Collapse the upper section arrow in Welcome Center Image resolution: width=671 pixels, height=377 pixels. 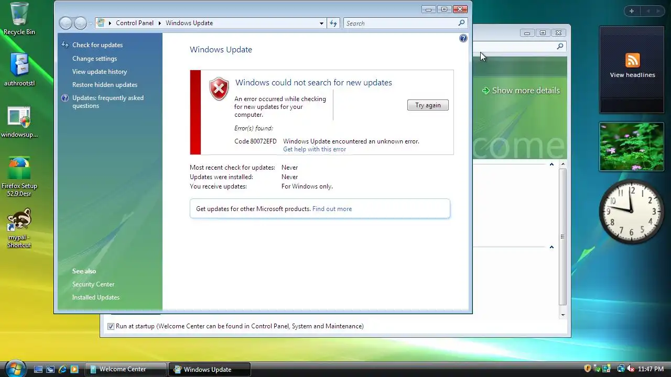tap(551, 164)
